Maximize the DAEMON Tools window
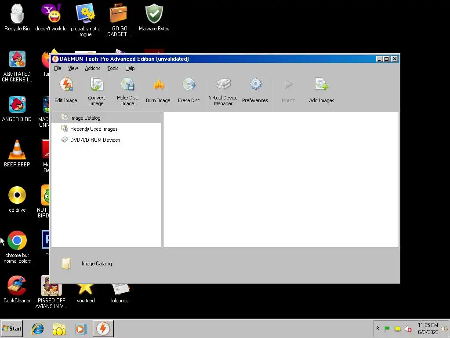 pyautogui.click(x=387, y=59)
